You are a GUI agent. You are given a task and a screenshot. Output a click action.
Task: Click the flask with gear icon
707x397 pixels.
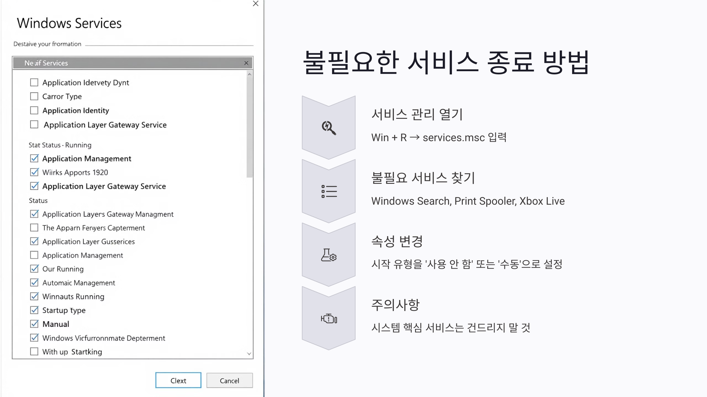[x=329, y=255]
